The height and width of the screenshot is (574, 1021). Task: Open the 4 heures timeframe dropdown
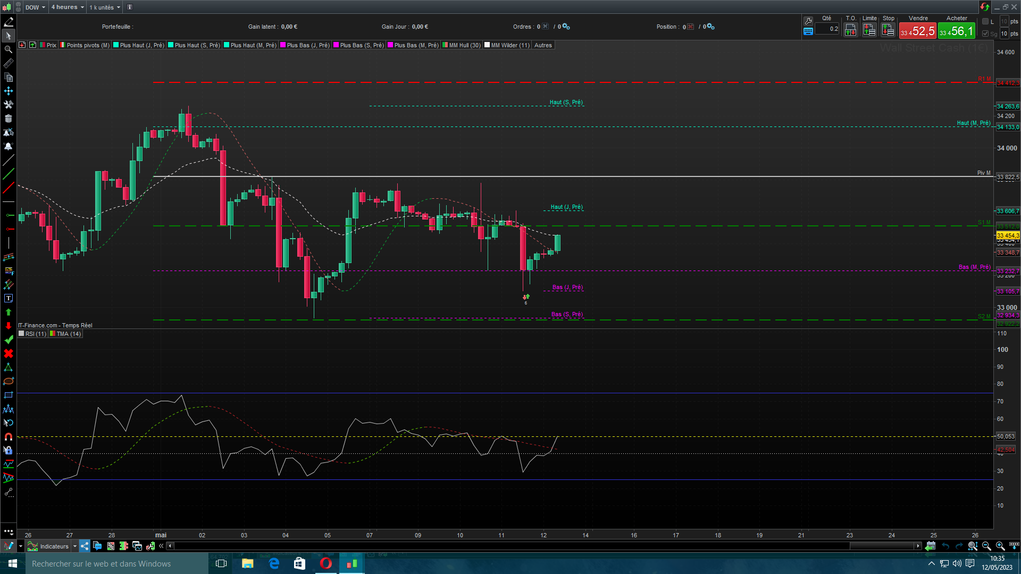click(x=67, y=7)
